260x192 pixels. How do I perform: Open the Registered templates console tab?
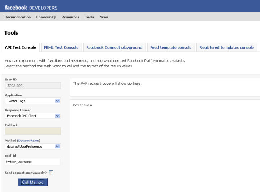[x=227, y=48]
